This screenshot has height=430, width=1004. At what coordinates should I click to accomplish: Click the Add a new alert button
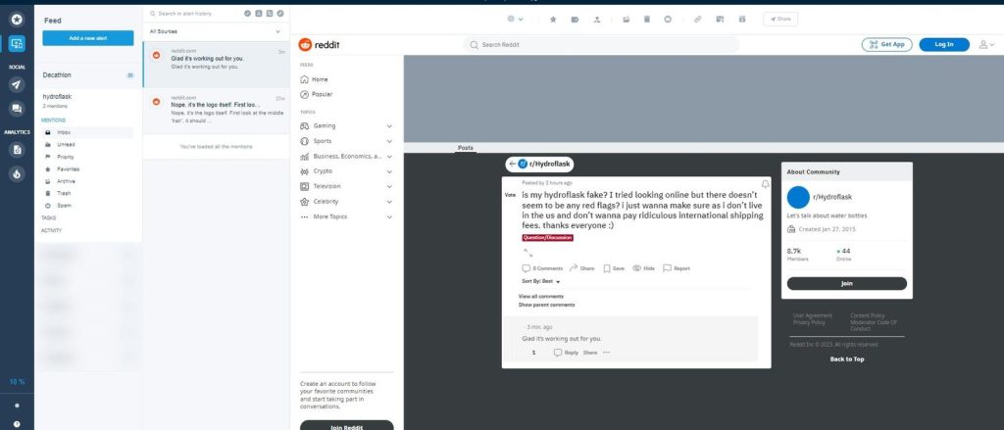click(x=87, y=38)
